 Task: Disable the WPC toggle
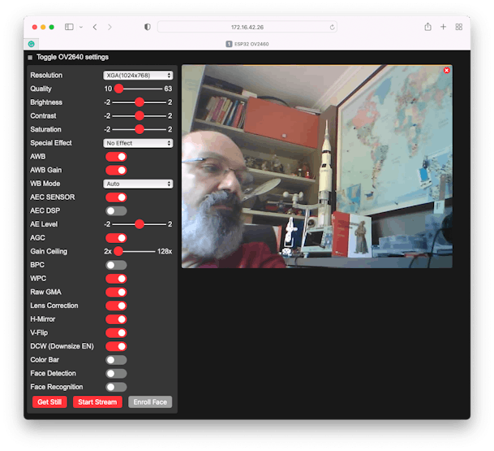[x=116, y=279]
